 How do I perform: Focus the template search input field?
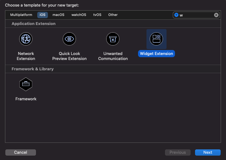point(196,15)
